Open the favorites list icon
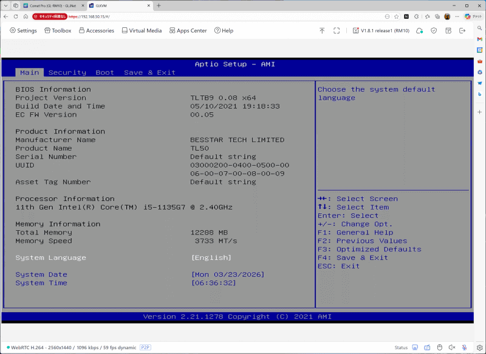 click(428, 16)
